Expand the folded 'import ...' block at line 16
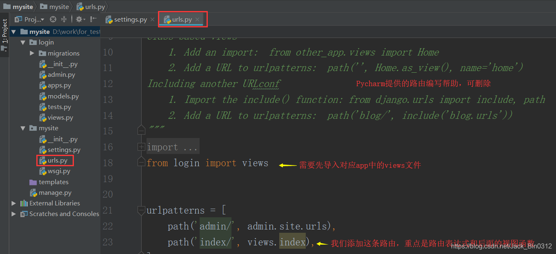The image size is (556, 254). tap(141, 147)
